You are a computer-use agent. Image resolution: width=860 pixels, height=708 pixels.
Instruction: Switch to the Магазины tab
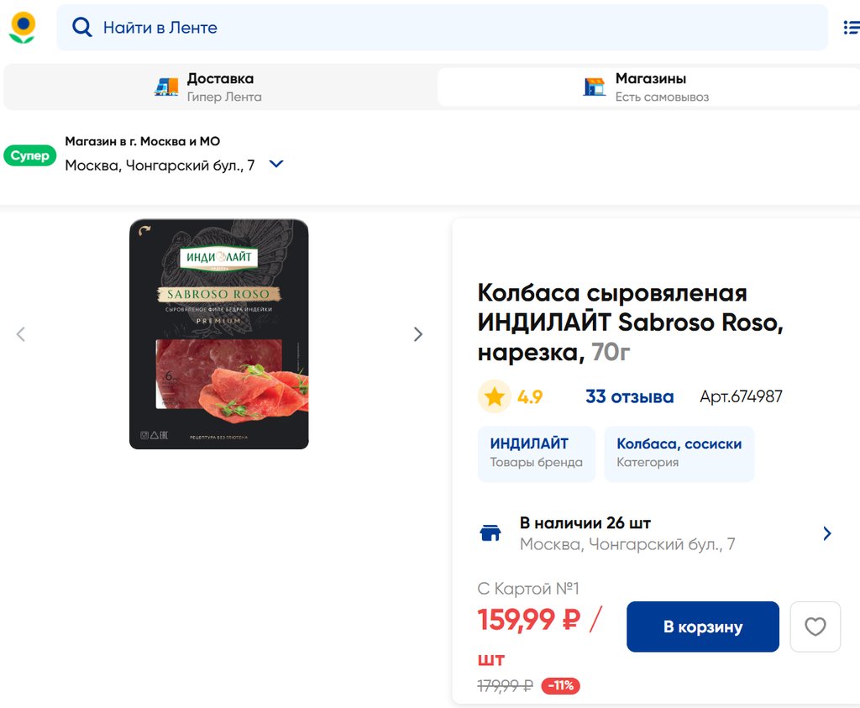pos(649,87)
